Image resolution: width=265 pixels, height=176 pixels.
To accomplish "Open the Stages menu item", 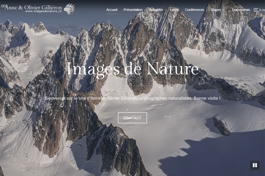I will (216, 10).
